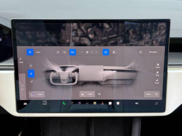Viewport: 182px width, 136px height.
Task: Select the Camp mode option
Action: click(x=157, y=81)
